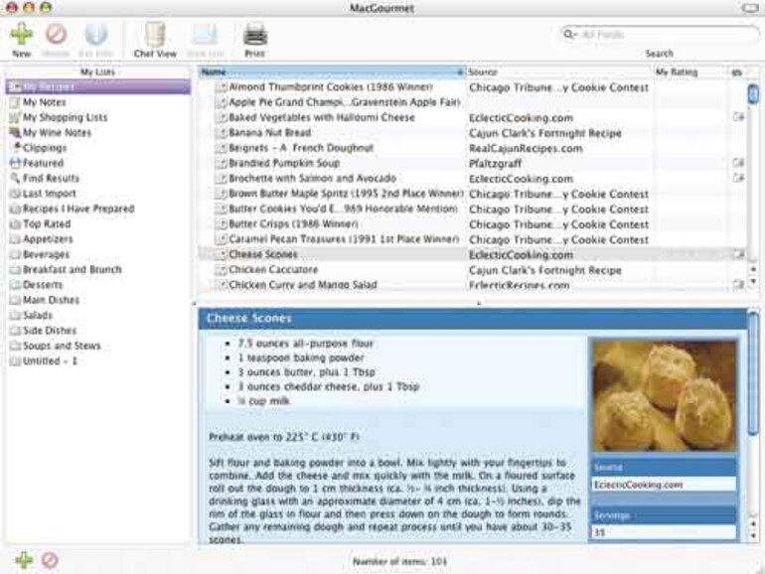Select My Recipes in the sidebar
Screen dimensions: 765x574
pos(98,86)
